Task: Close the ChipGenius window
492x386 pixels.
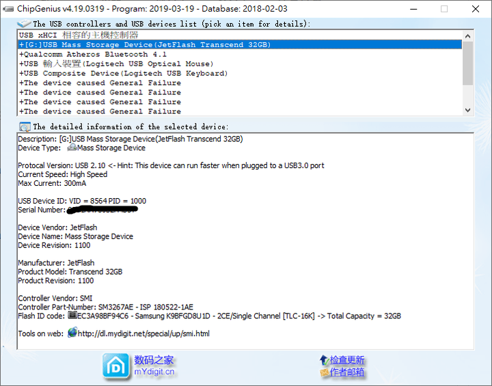Action: (476, 9)
